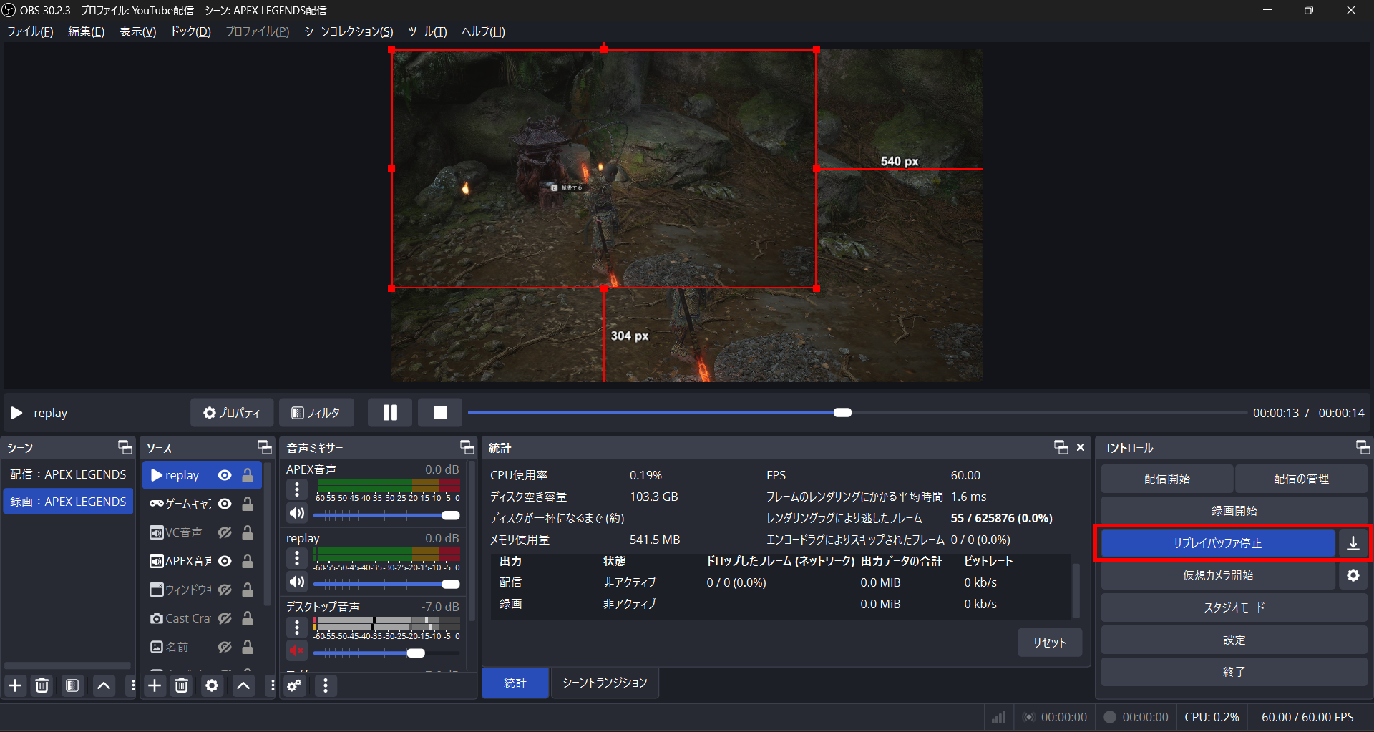Open the 編集 menu
This screenshot has width=1374, height=732.
coord(86,31)
